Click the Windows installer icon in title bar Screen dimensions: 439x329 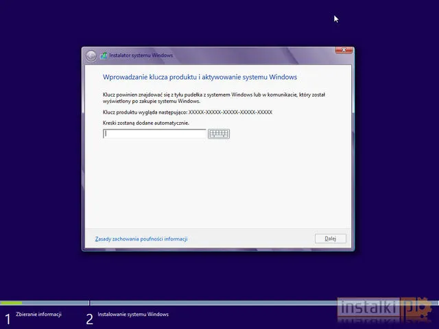(104, 56)
